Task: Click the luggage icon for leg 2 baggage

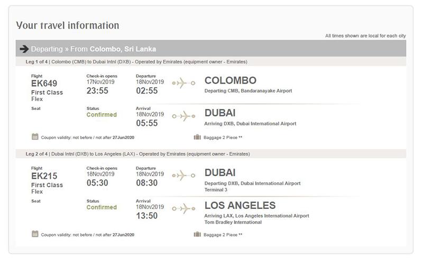Action: coord(197,234)
